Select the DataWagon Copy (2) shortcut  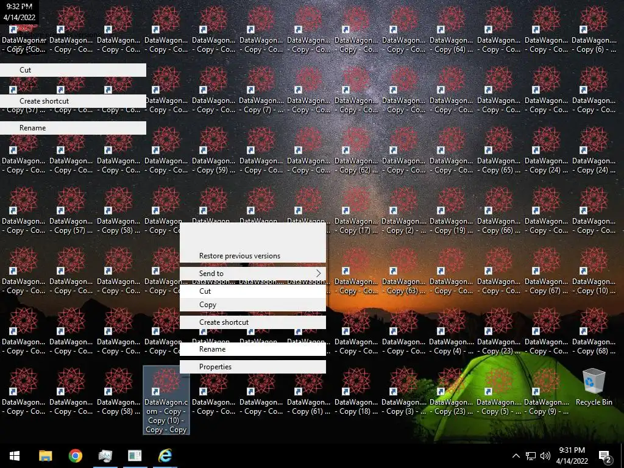click(403, 211)
